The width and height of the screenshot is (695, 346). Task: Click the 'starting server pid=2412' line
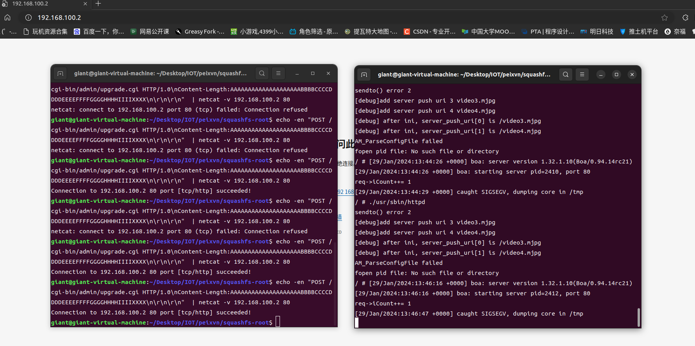[x=472, y=293]
